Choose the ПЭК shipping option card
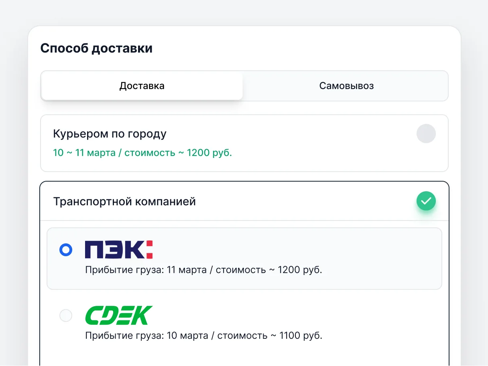This screenshot has width=488, height=366. tap(244, 259)
